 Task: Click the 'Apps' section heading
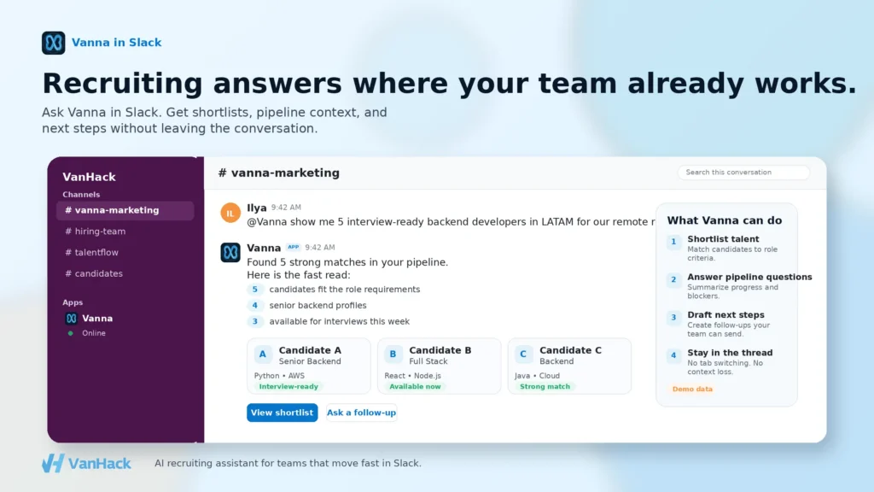tap(73, 302)
